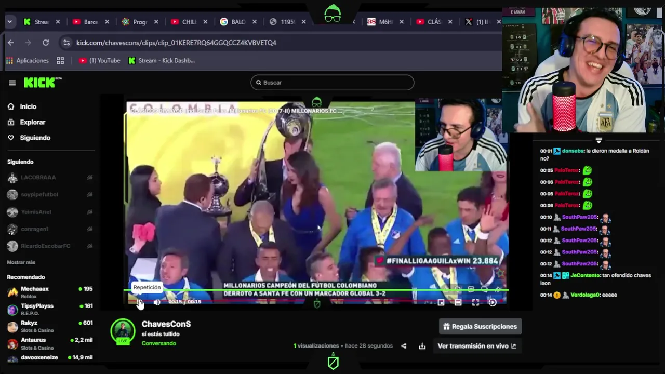
Task: Close the Barce tab
Action: pyautogui.click(x=107, y=22)
